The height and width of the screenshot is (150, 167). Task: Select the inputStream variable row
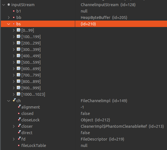(x=83, y=5)
